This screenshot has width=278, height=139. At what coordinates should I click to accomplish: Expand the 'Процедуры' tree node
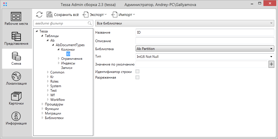[42, 104]
